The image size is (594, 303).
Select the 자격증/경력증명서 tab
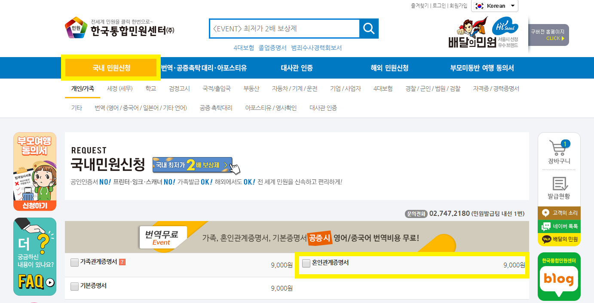(496, 89)
